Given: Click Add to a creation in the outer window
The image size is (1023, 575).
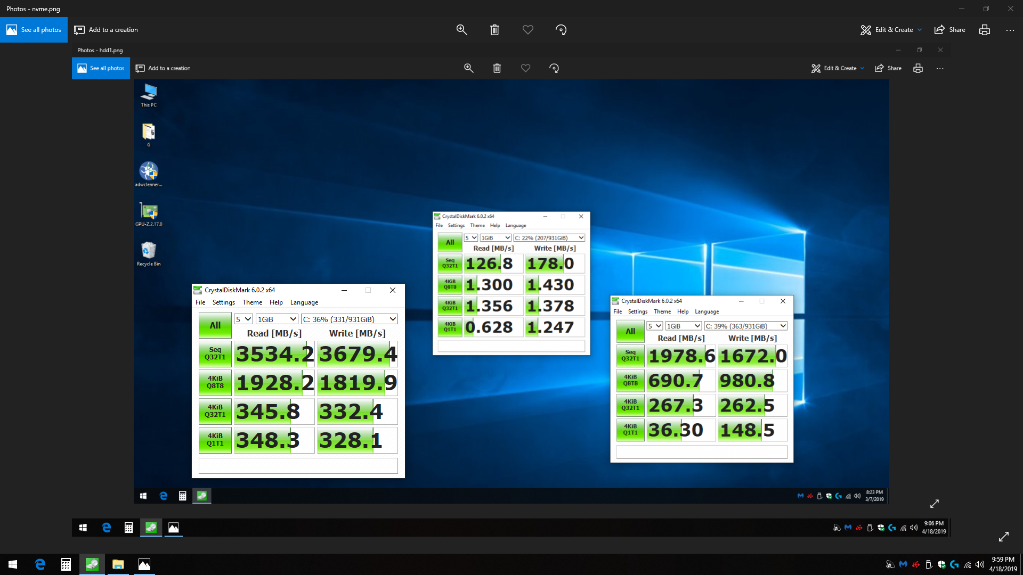Looking at the screenshot, I should click(106, 30).
